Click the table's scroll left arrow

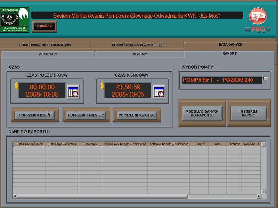15,196
